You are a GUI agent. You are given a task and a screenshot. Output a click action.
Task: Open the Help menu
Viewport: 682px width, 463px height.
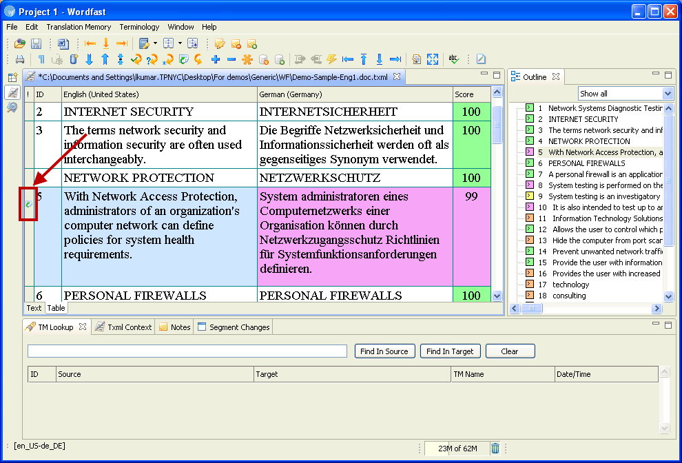pos(209,27)
